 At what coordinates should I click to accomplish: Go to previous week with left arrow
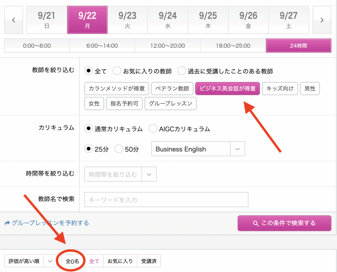point(13,20)
